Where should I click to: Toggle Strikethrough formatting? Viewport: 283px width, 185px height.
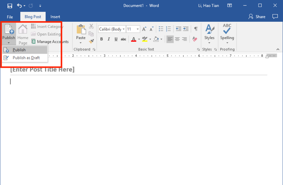(123, 39)
